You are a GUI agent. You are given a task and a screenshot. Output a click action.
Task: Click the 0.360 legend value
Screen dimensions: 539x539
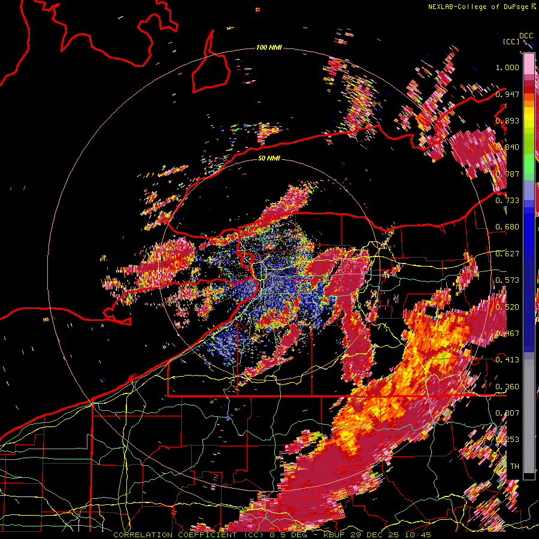[x=507, y=387]
